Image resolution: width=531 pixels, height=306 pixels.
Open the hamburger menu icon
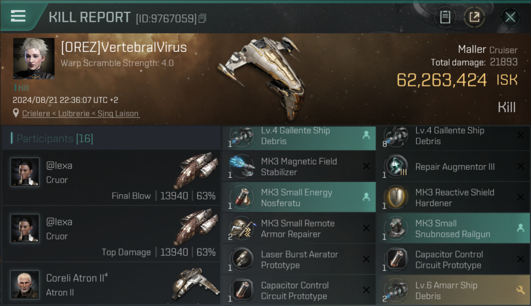point(18,16)
